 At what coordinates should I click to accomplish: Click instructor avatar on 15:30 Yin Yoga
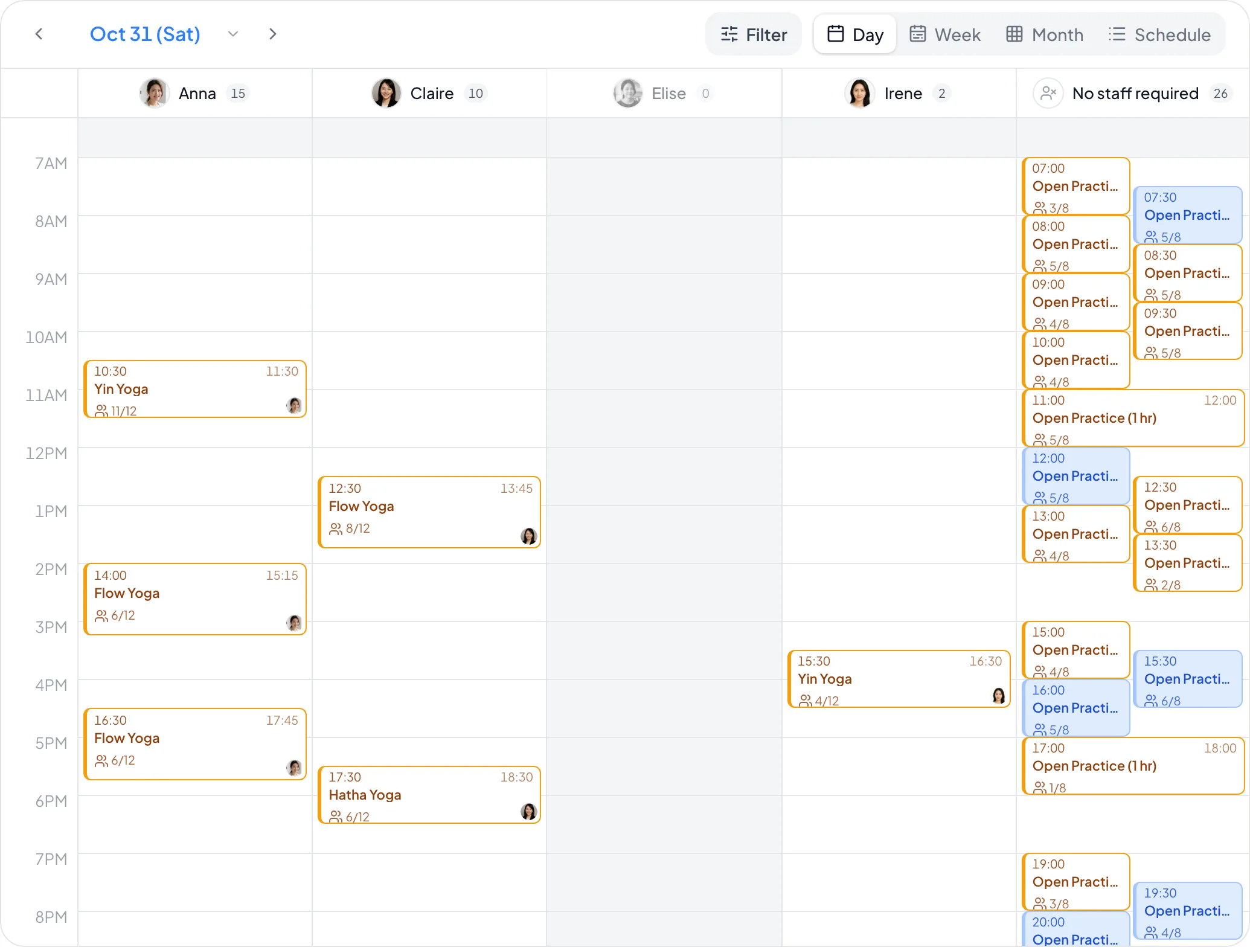(x=998, y=695)
